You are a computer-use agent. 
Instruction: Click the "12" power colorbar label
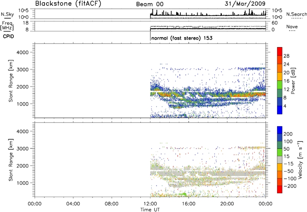286,90
